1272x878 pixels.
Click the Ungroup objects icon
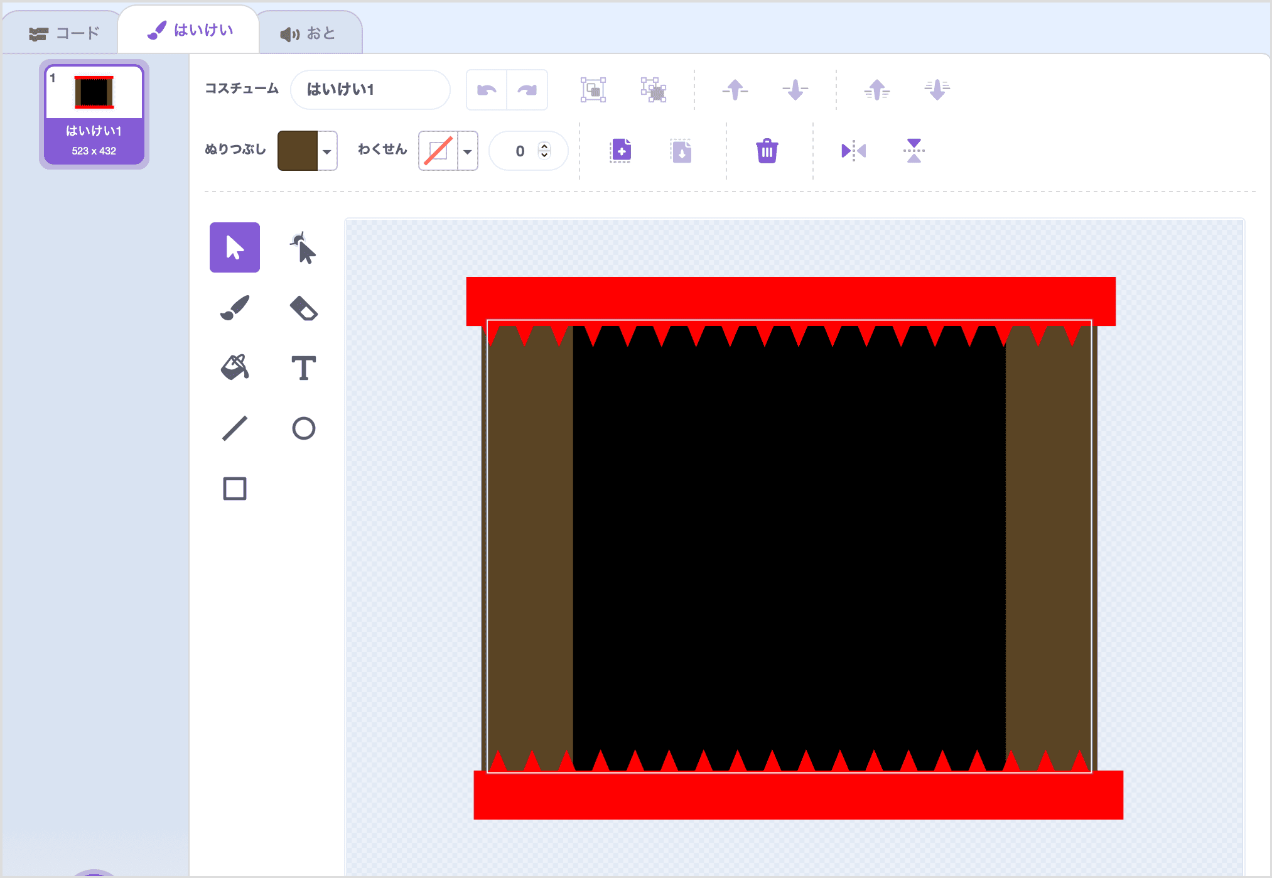coord(654,90)
